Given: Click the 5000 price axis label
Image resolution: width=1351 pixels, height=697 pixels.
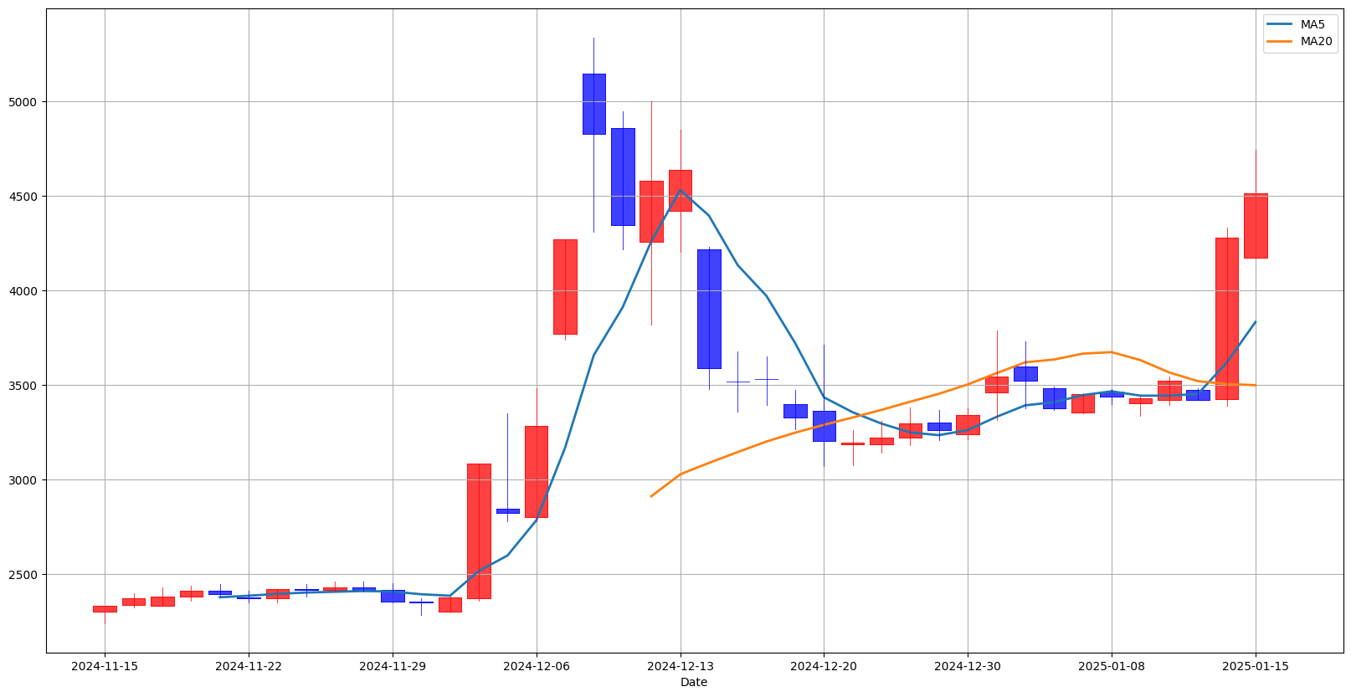Looking at the screenshot, I should tap(25, 102).
